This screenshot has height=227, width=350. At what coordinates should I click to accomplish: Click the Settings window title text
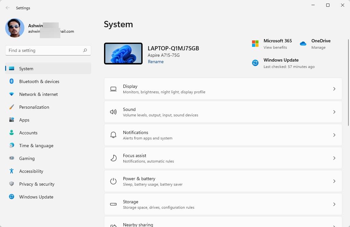23,8
